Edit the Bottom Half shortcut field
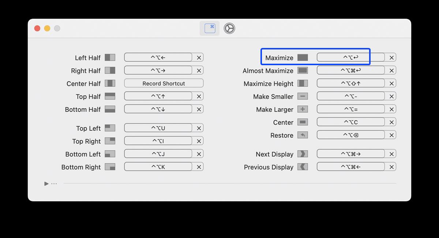 coord(158,109)
